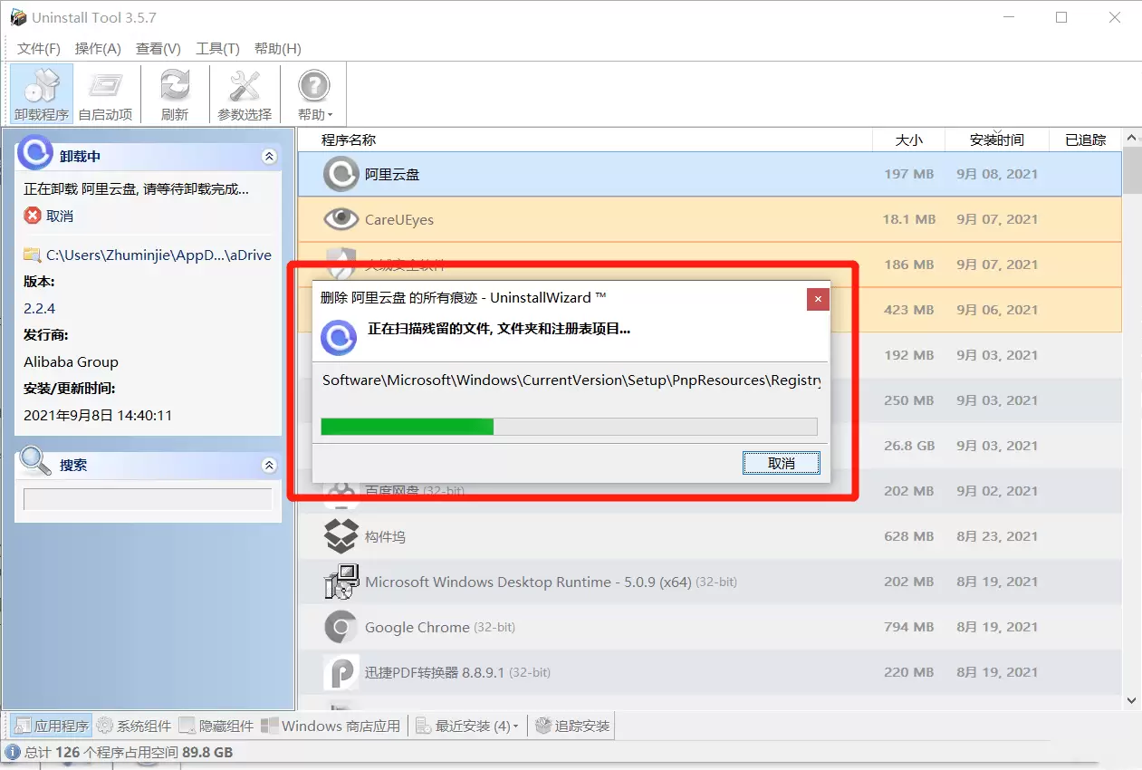The width and height of the screenshot is (1142, 770).
Task: Click the Uninstall Tool icon in the title bar
Action: tap(18, 17)
